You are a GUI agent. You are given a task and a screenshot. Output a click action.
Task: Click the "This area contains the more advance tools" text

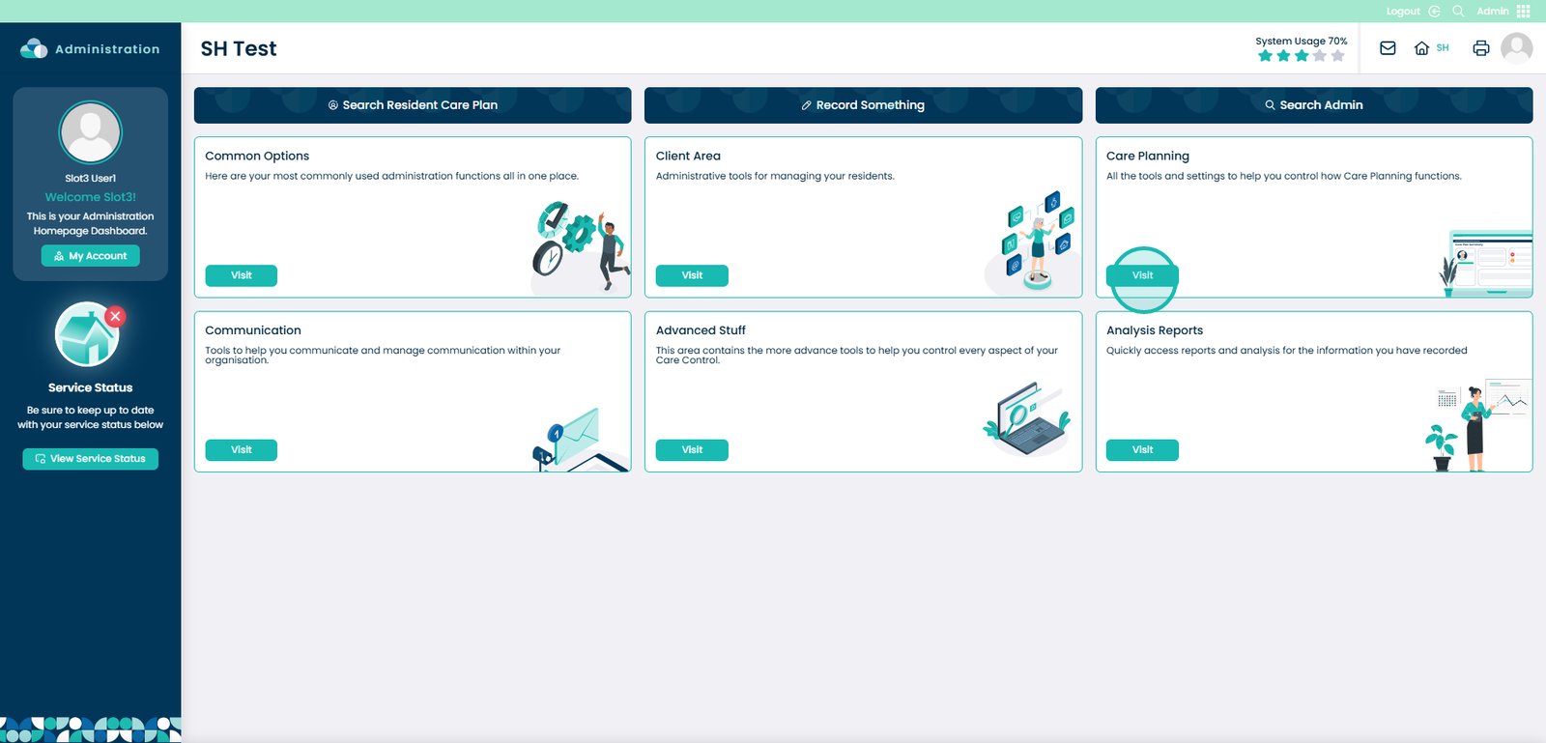pos(857,356)
